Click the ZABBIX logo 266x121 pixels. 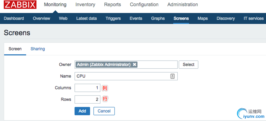click(20, 5)
